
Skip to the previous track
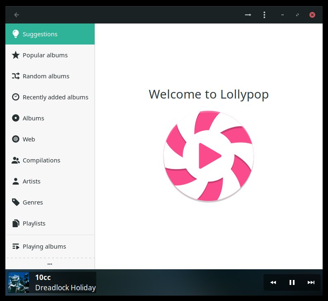(x=273, y=282)
